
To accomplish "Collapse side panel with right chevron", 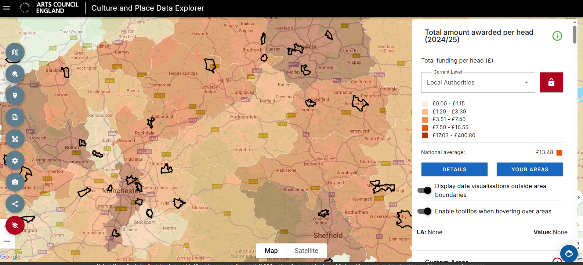I will pyautogui.click(x=579, y=197).
